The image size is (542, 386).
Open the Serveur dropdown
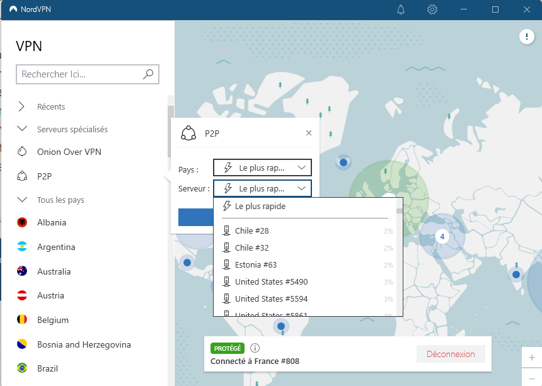(x=262, y=188)
